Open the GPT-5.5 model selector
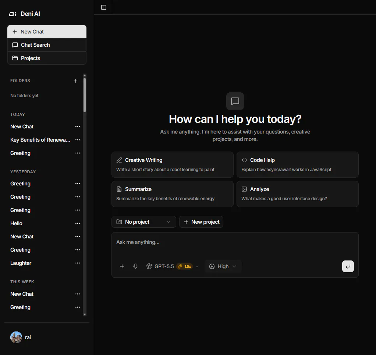This screenshot has height=355, width=376. coord(173,266)
